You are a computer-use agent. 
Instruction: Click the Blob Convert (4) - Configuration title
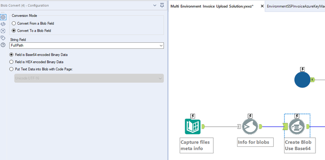[x=25, y=6]
